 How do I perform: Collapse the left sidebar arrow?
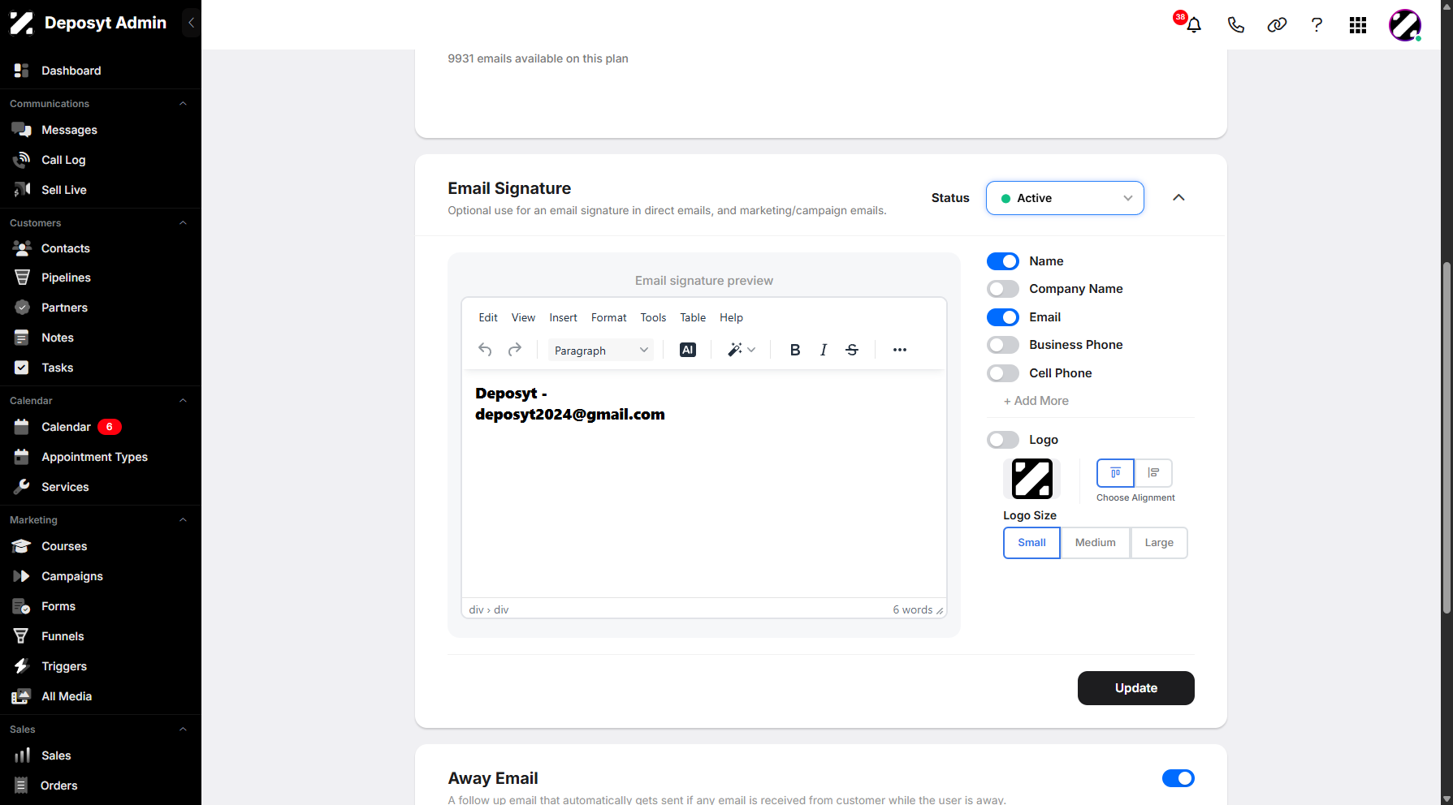tap(191, 23)
